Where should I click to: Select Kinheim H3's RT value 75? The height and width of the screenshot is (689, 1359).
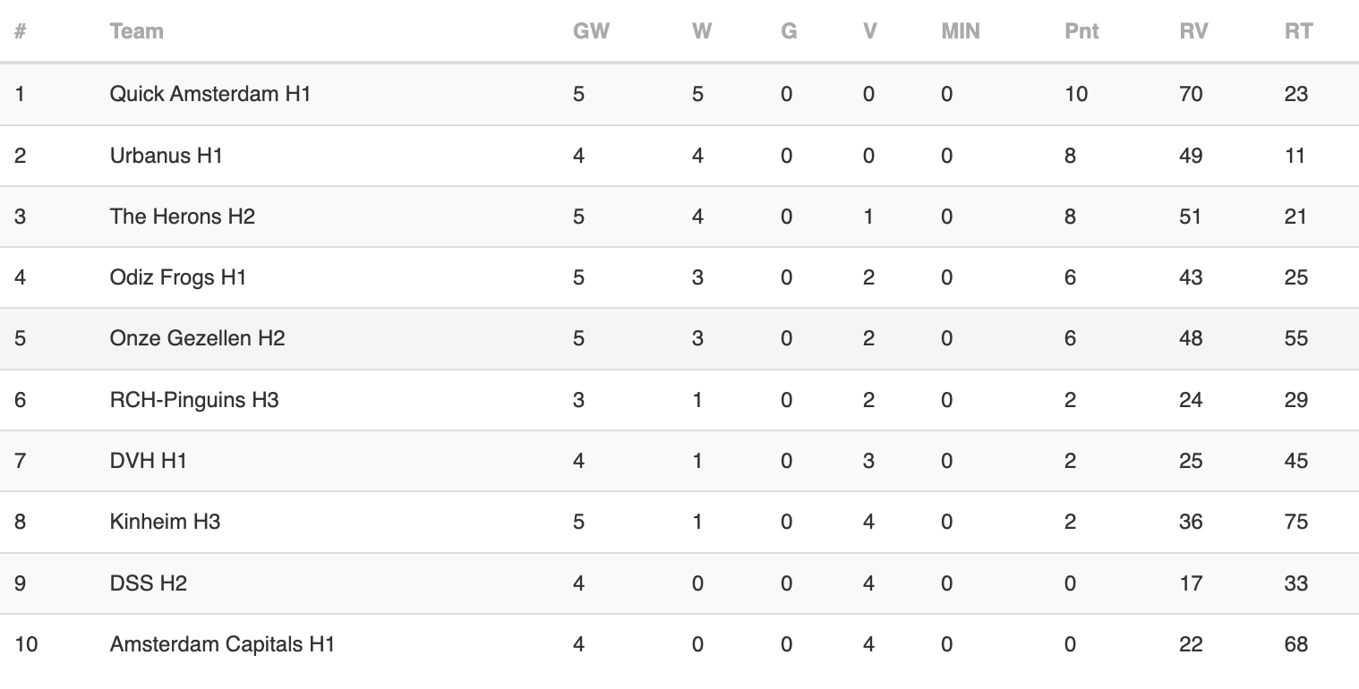[x=1296, y=522]
